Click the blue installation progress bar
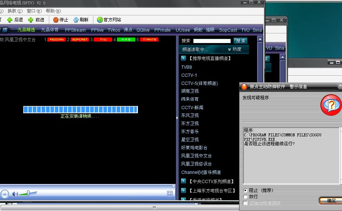342x211 pixels. click(x=81, y=110)
